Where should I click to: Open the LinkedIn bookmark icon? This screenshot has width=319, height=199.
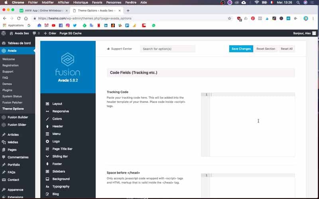[106, 25]
